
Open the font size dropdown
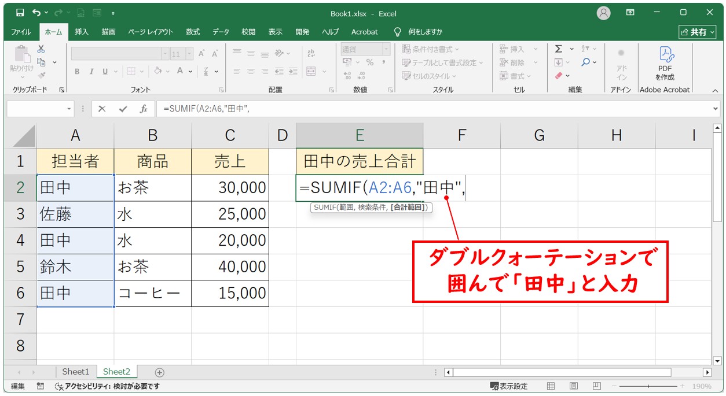point(190,54)
